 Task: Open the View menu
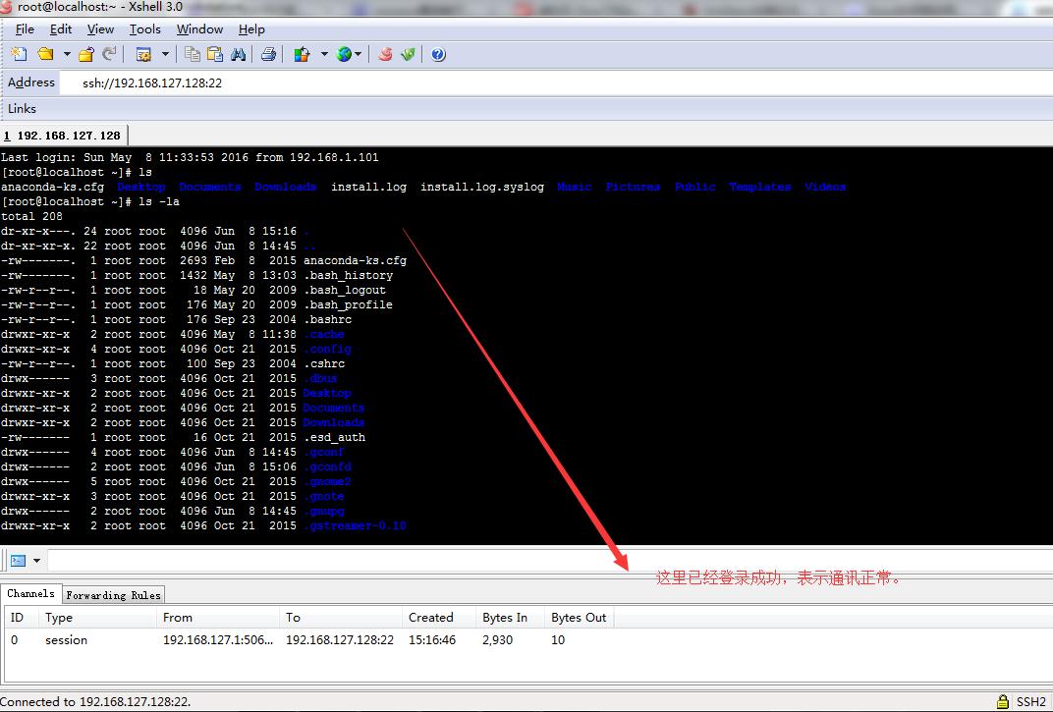pyautogui.click(x=100, y=29)
